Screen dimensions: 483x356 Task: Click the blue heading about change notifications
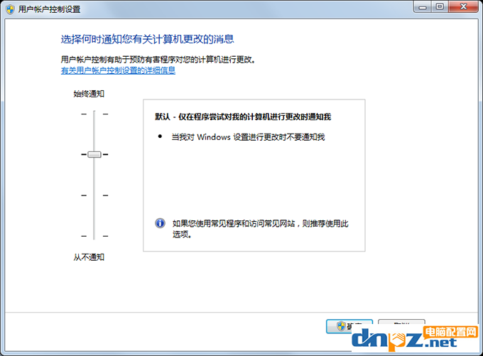[147, 39]
